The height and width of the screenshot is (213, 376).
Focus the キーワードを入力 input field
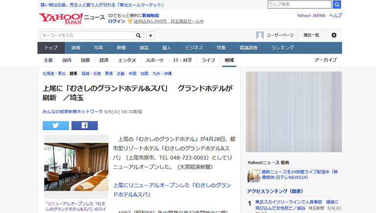coord(87,35)
